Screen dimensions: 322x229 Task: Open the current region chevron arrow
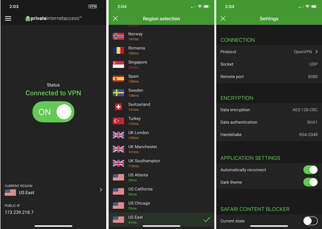101,190
